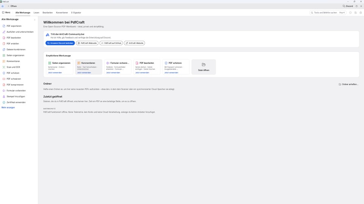Click the Datei öffnen folder card

click(x=204, y=67)
